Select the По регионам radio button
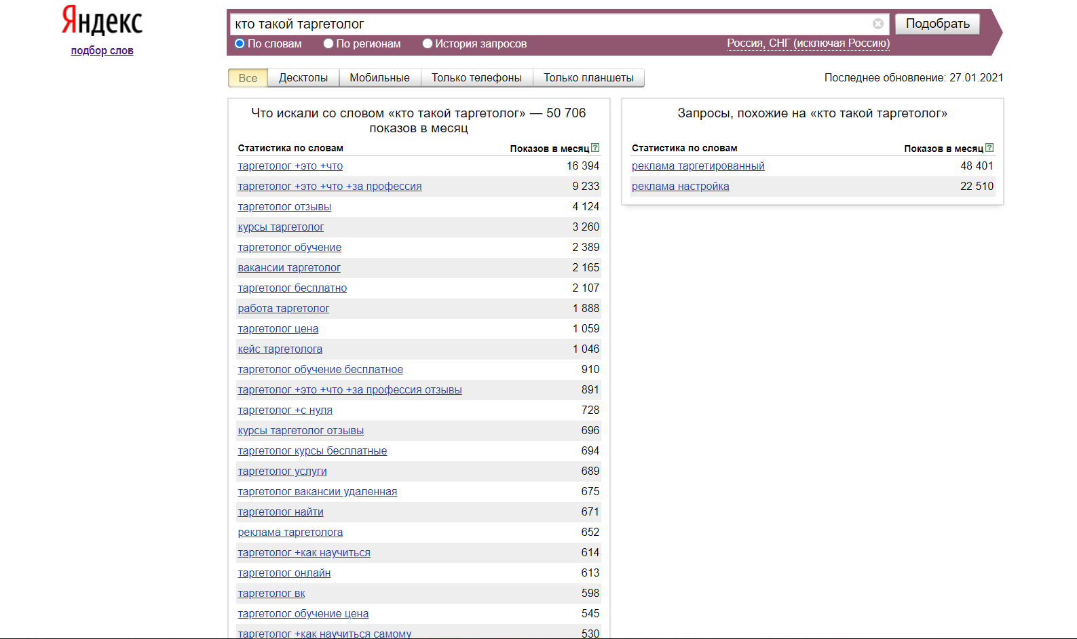1077x639 pixels. pyautogui.click(x=328, y=43)
